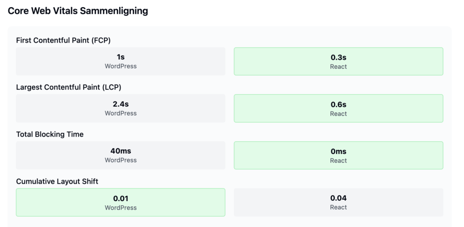Click the React 0.6s LCP card

point(338,108)
